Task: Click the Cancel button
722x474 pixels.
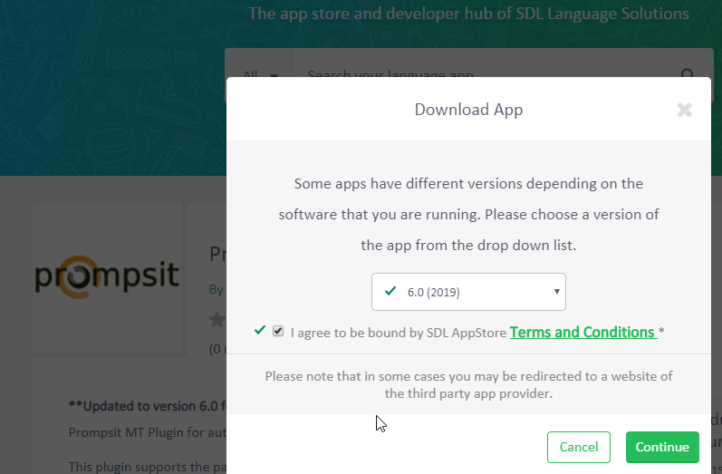Action: click(x=578, y=447)
